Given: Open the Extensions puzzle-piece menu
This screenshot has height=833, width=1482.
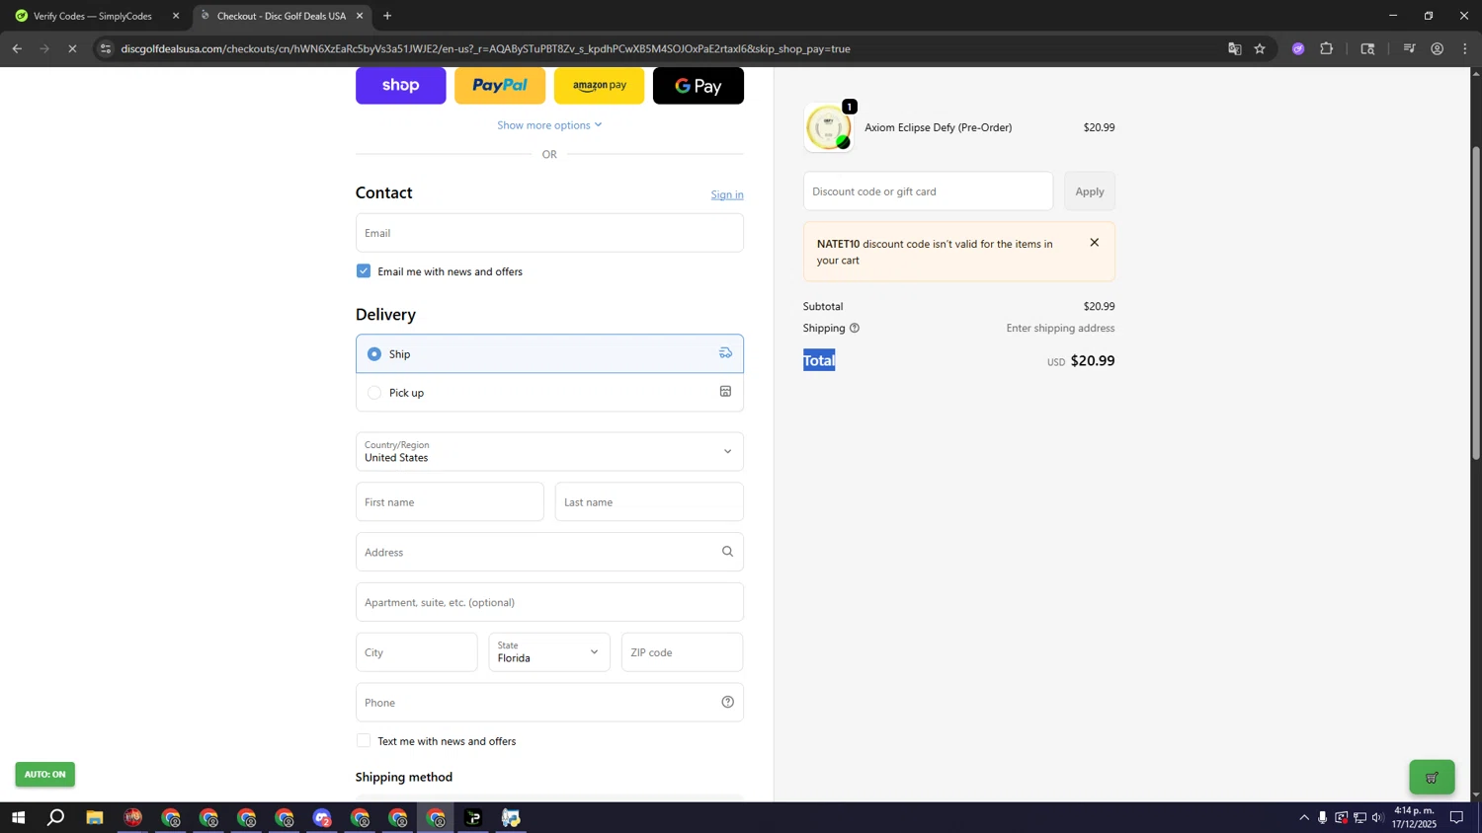Looking at the screenshot, I should (x=1327, y=48).
